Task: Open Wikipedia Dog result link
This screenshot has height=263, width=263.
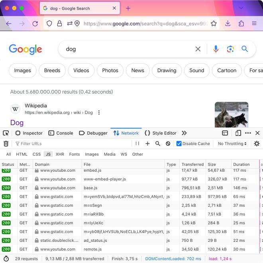Action: tap(17, 123)
